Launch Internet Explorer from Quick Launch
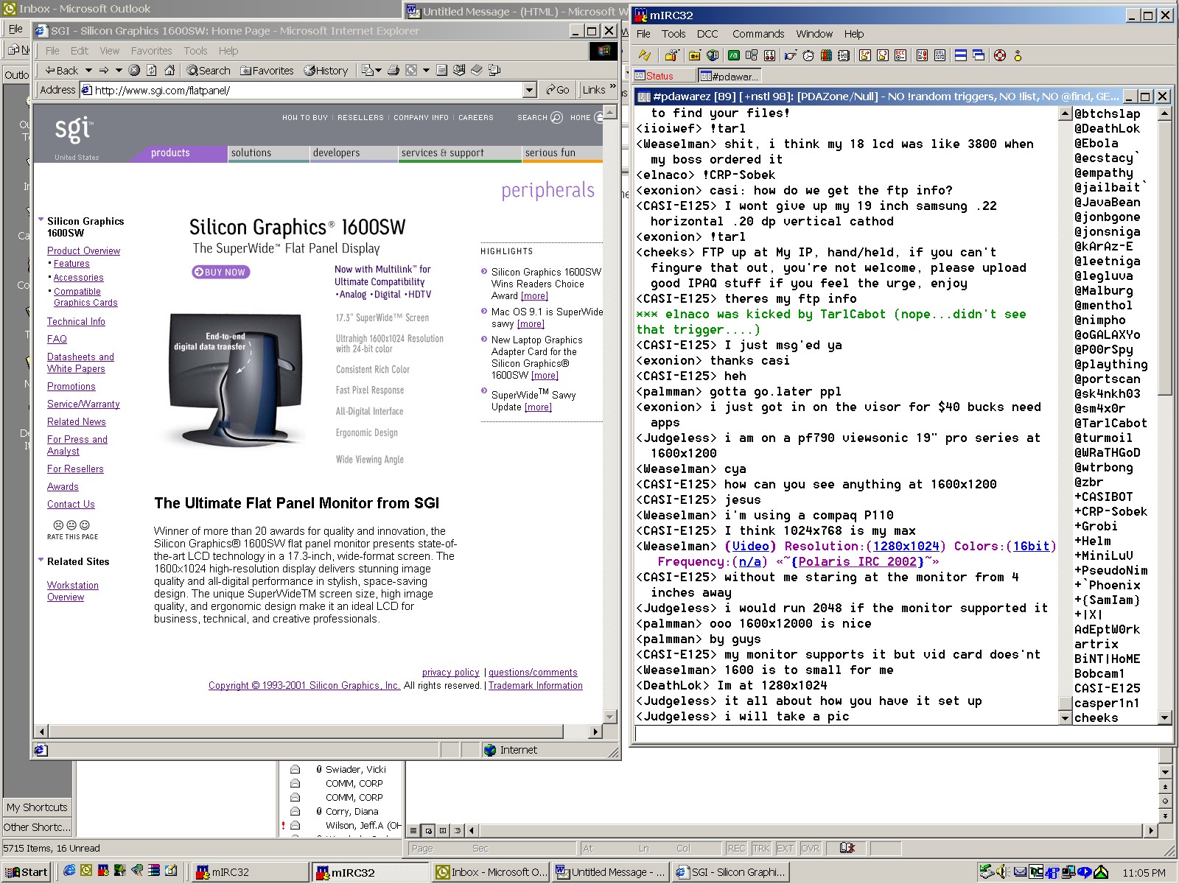This screenshot has width=1179, height=884. tap(69, 871)
